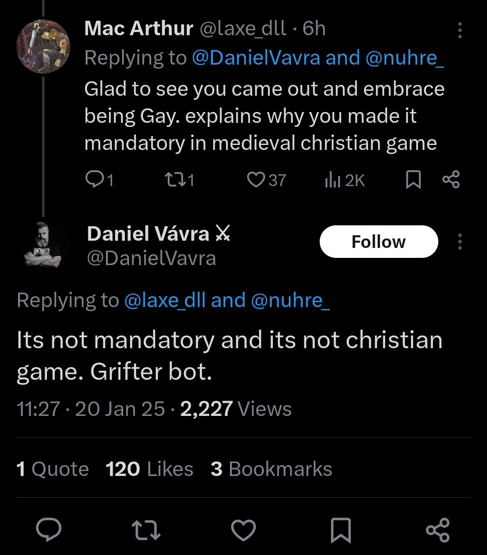View the 120 Likes list
The height and width of the screenshot is (555, 487).
pos(149,469)
